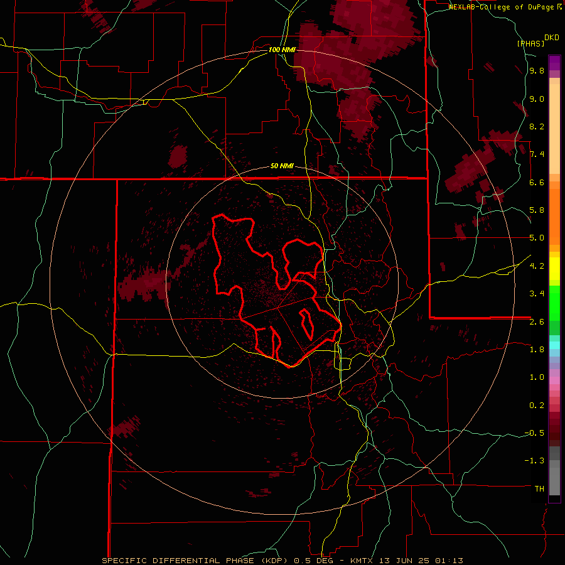565x565 pixels.
Task: Click the "KMTX" station ID in the caption
Action: pos(363,561)
